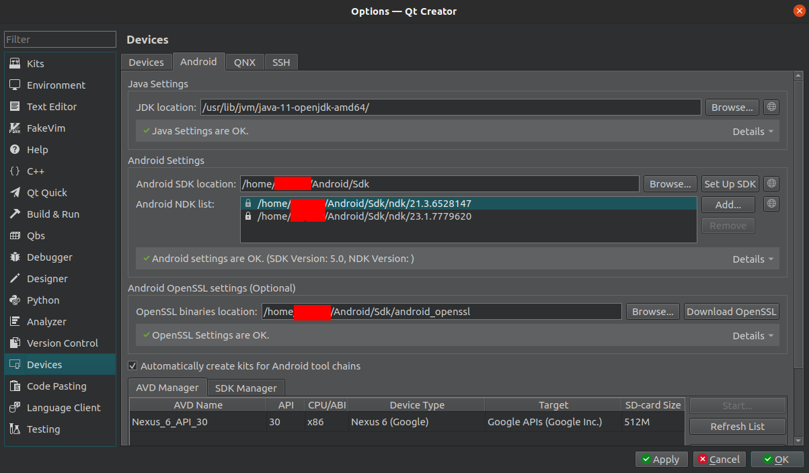Open Android SDK download page globe icon
Image resolution: width=809 pixels, height=473 pixels.
(771, 183)
